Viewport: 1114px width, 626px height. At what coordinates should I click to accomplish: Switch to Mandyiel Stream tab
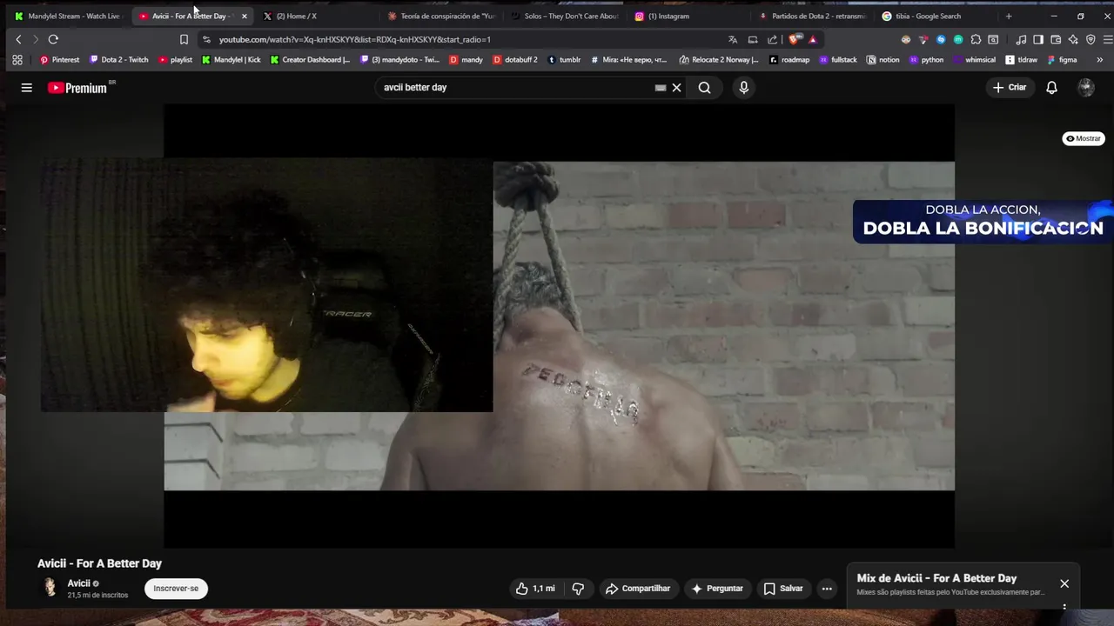(x=68, y=16)
